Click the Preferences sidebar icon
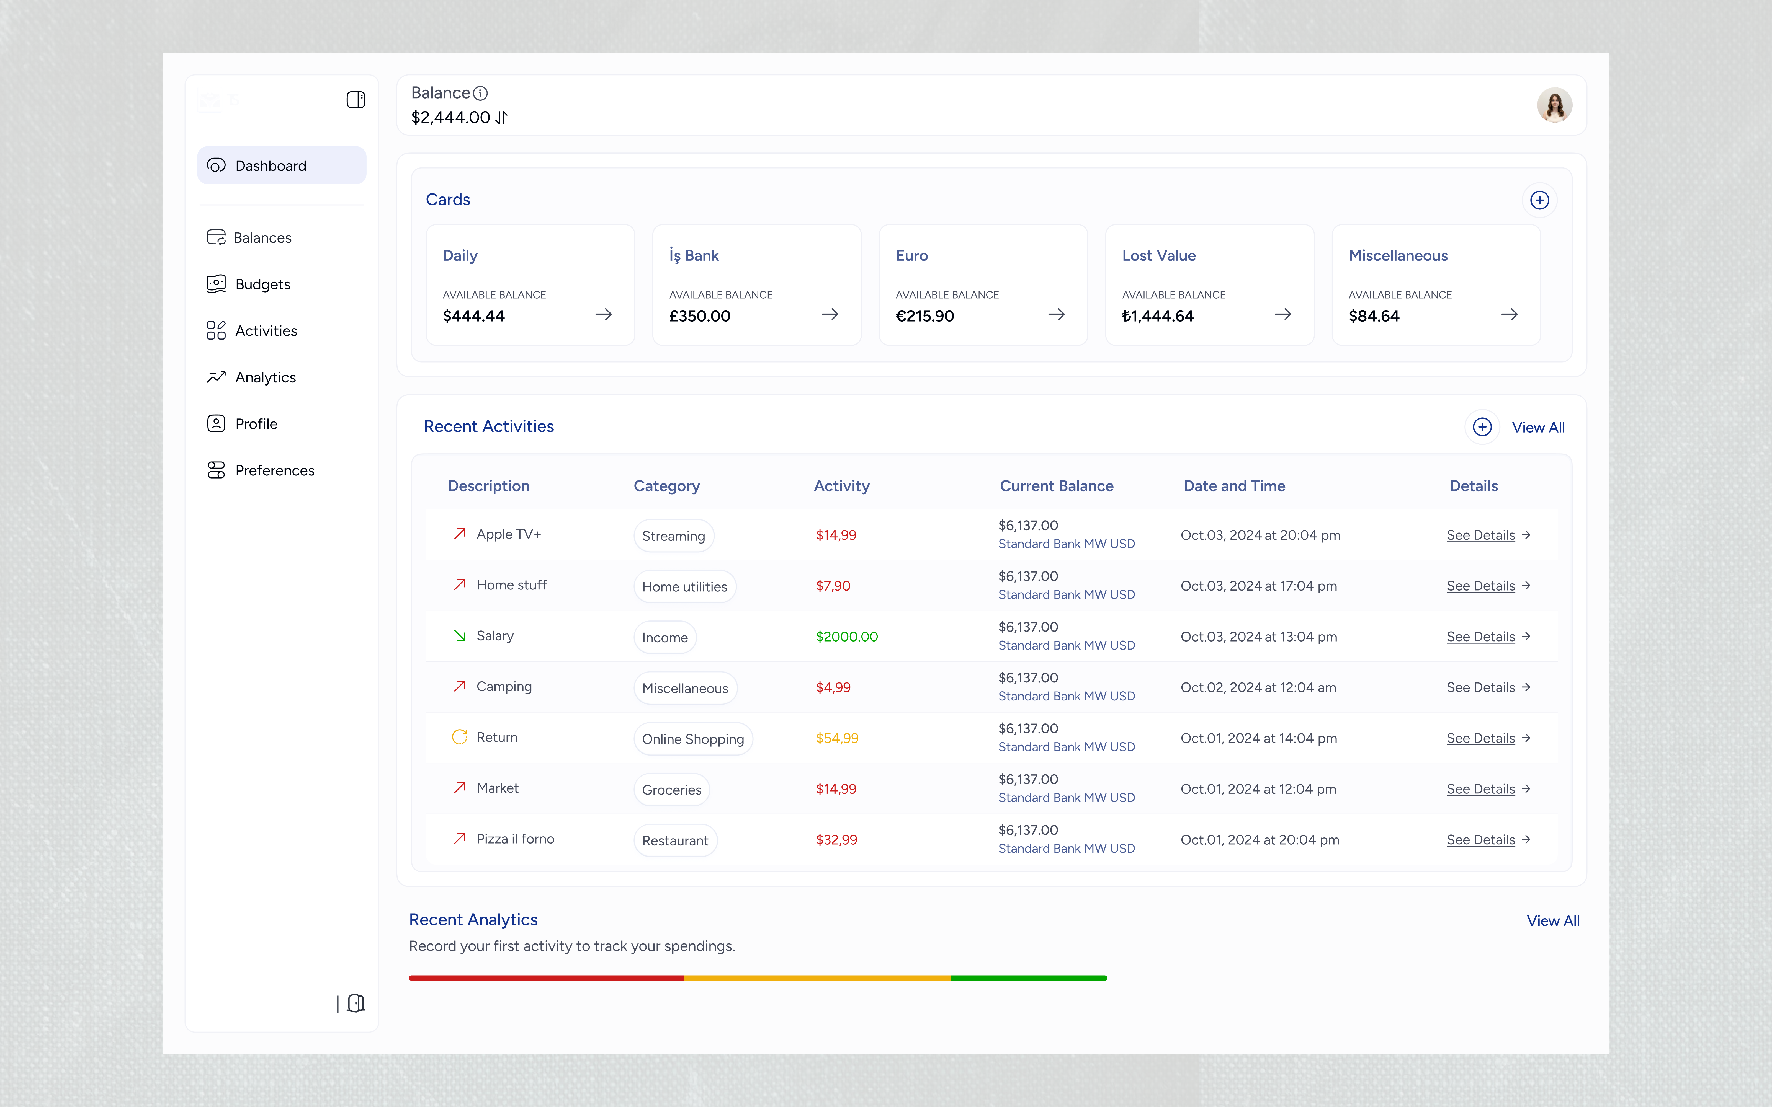1772x1107 pixels. click(x=216, y=470)
